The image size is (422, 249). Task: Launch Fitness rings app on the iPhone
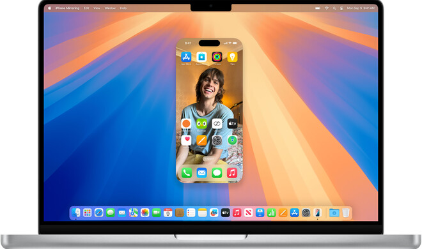pos(217,57)
